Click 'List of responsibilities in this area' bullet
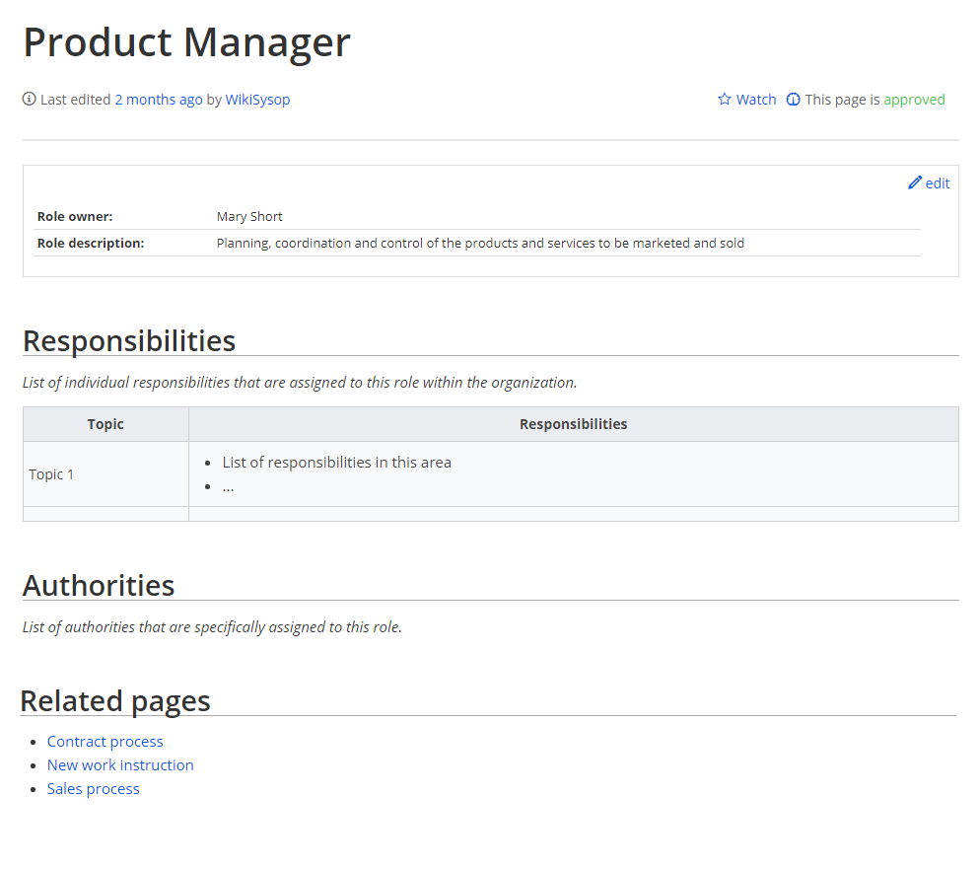 [337, 463]
